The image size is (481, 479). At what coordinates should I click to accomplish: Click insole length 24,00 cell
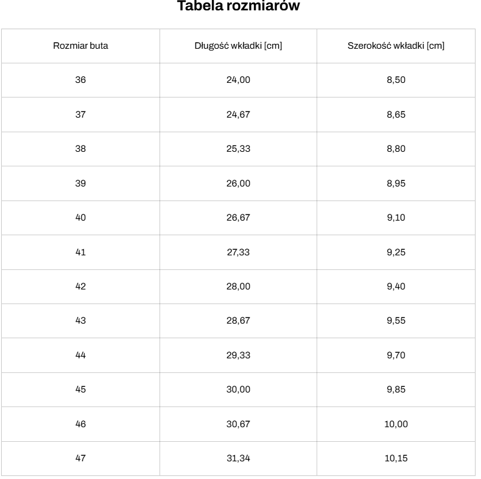(x=238, y=80)
